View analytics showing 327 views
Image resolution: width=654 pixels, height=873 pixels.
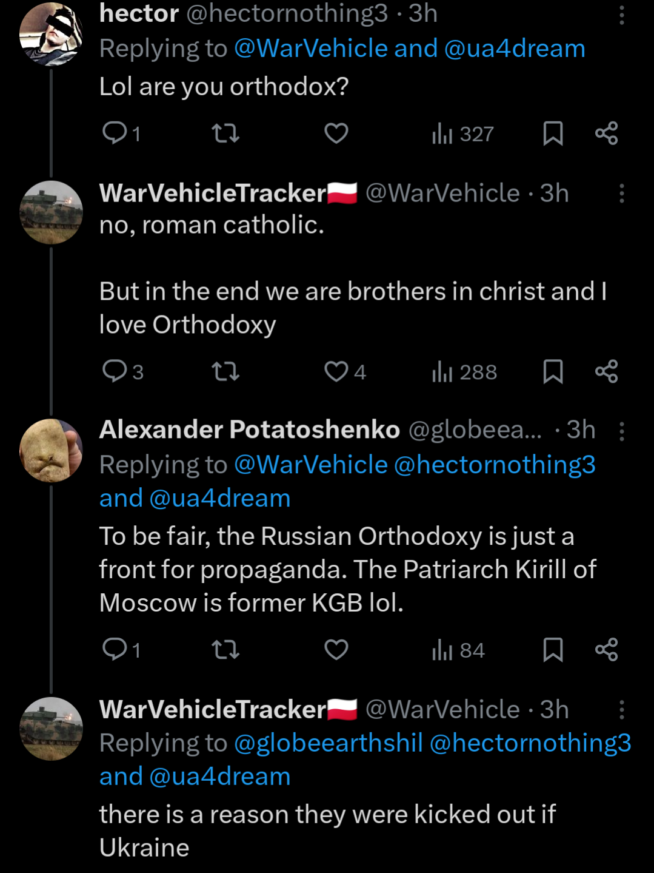463,133
